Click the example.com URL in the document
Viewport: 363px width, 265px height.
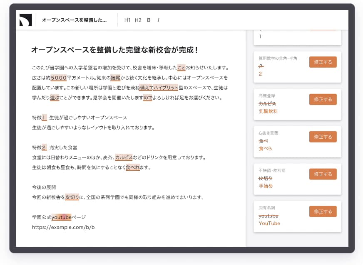point(63,227)
